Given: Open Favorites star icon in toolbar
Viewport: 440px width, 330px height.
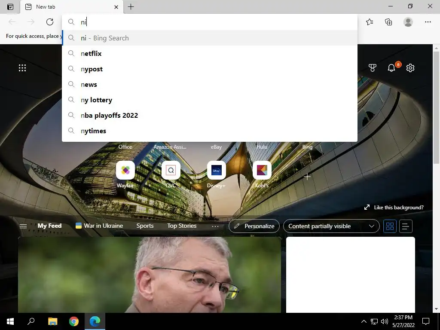Looking at the screenshot, I should [370, 22].
